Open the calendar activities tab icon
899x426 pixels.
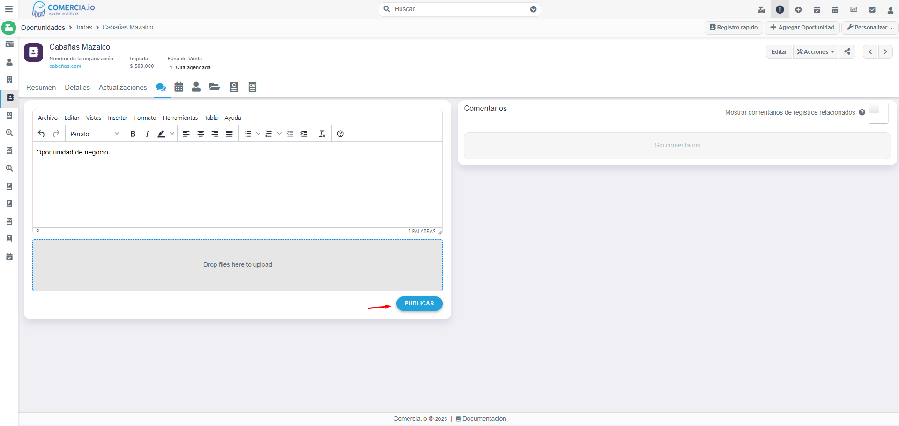[178, 87]
